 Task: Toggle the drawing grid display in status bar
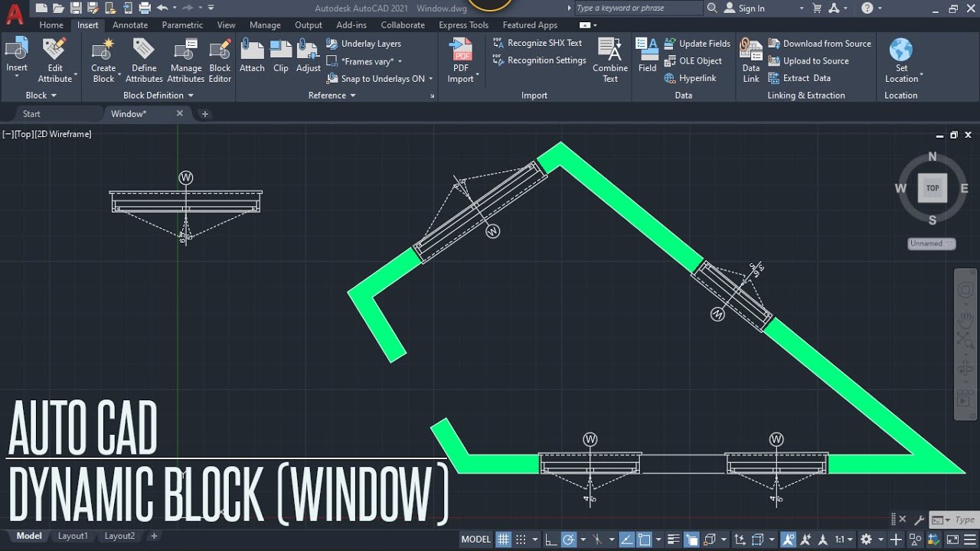pyautogui.click(x=503, y=539)
